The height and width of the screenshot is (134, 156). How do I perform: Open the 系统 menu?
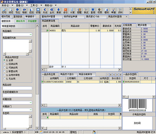(5, 5)
